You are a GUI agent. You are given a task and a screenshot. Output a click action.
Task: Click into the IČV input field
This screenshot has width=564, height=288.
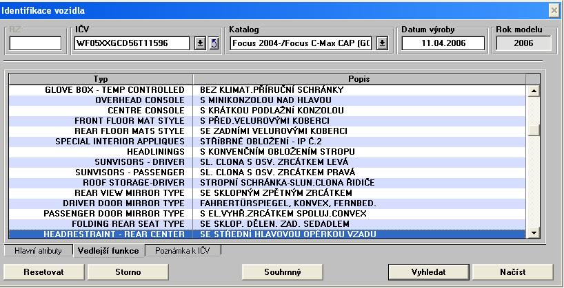tap(131, 43)
